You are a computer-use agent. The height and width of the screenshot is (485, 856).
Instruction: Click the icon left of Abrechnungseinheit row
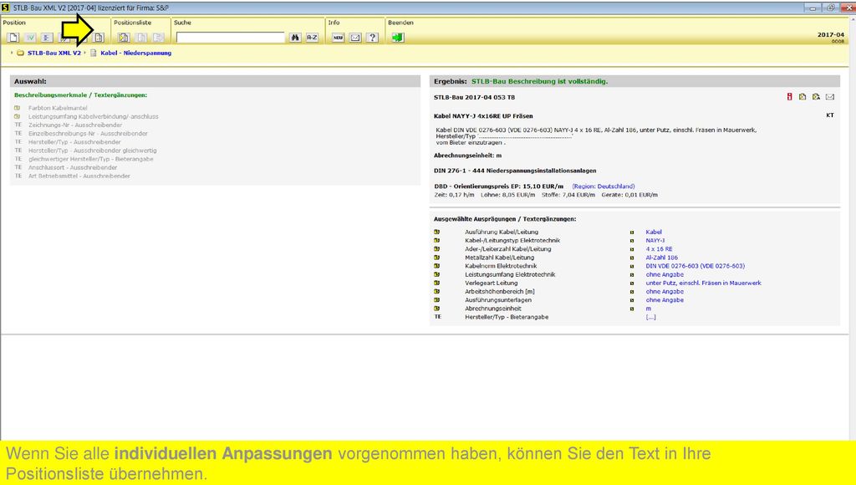pyautogui.click(x=436, y=308)
